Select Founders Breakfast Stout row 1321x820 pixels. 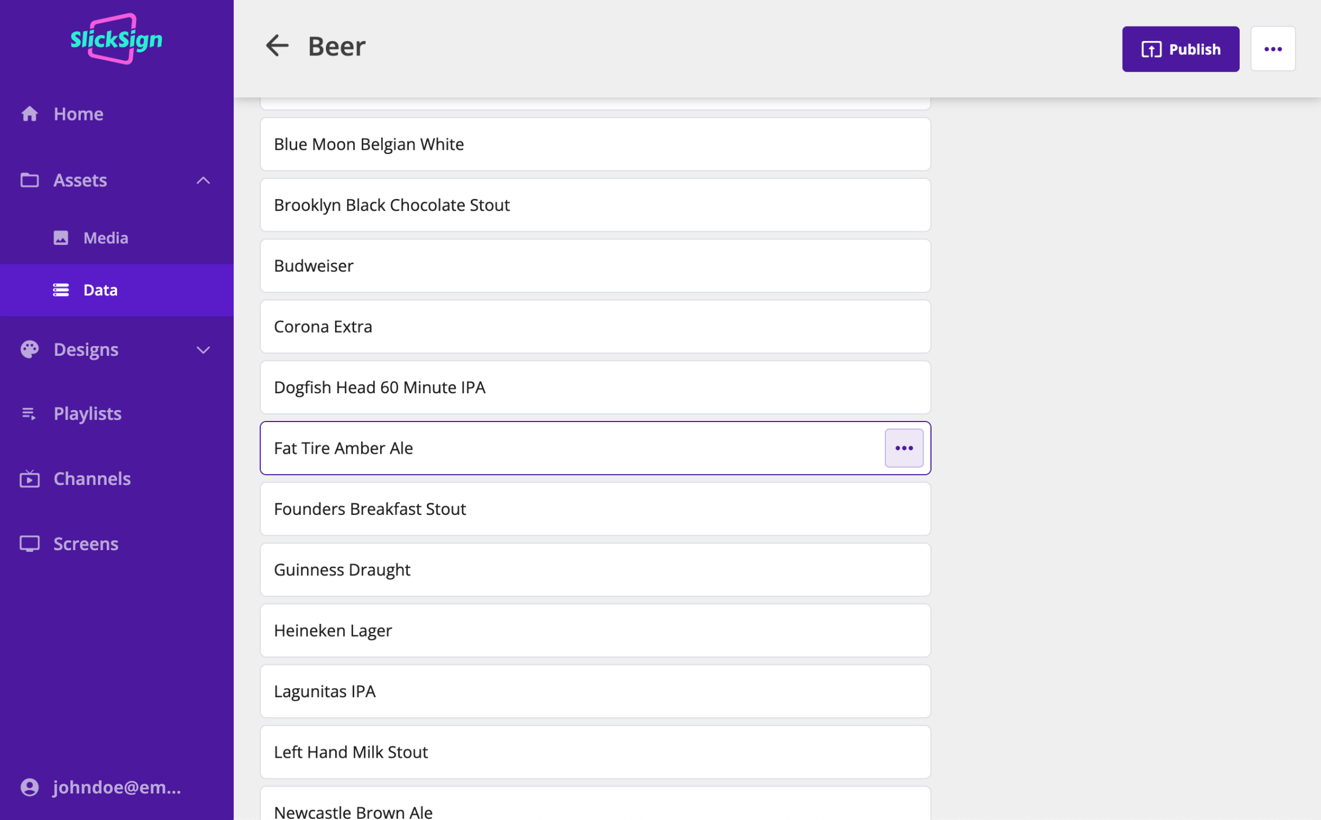595,509
